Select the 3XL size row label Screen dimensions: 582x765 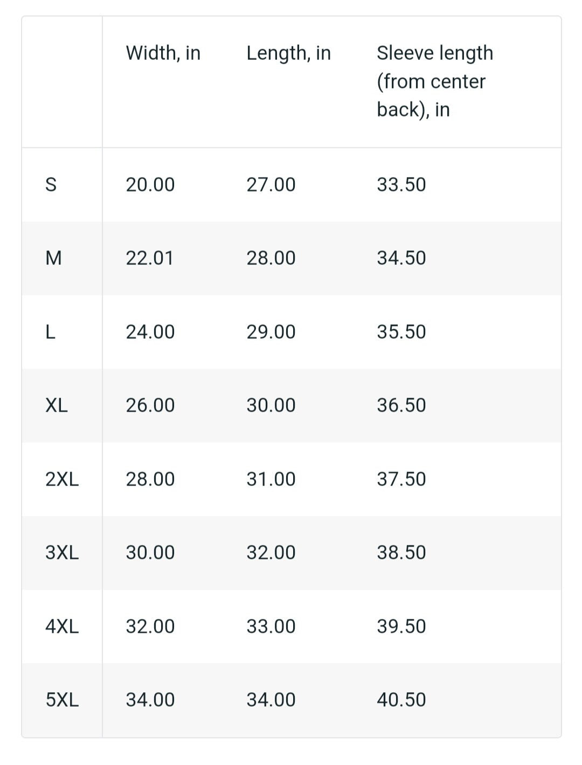point(62,552)
